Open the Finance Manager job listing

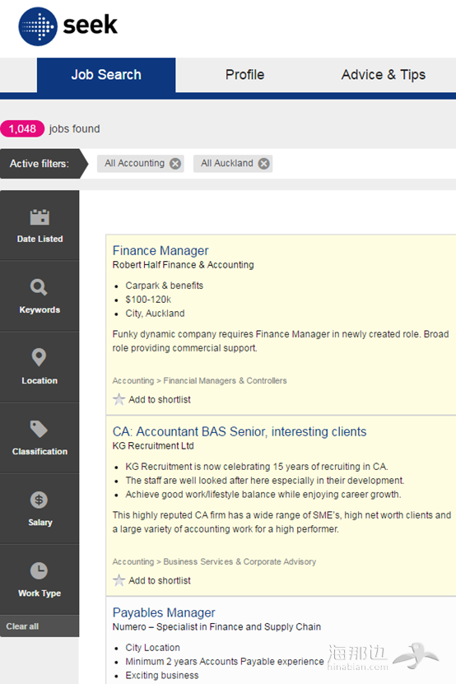(161, 250)
